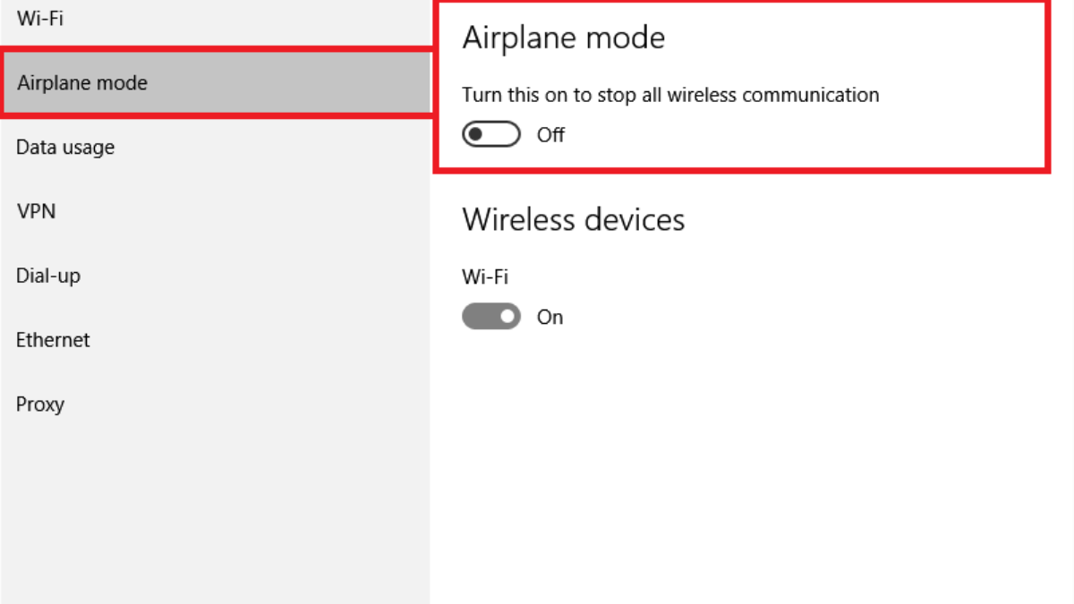Click the Airplane mode heading in the right pane
Screen dimensions: 1074x604
[x=563, y=38]
